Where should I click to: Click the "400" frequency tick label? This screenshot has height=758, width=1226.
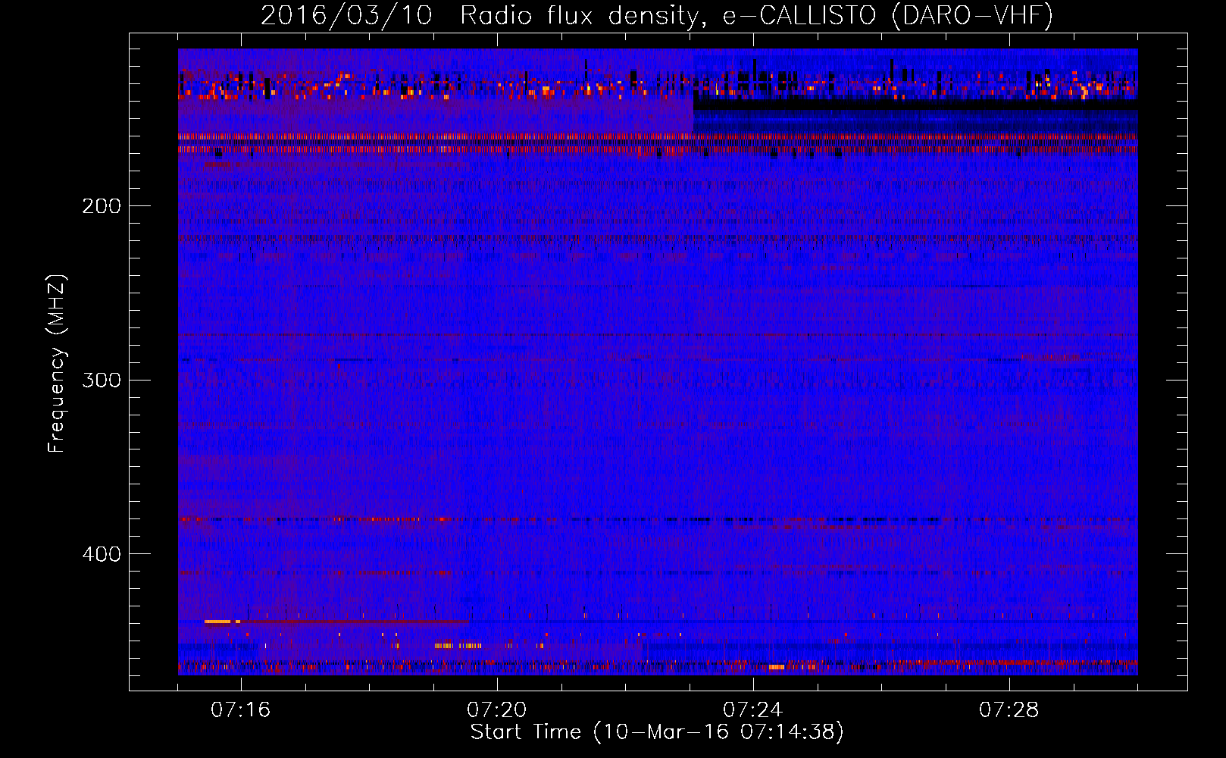pyautogui.click(x=101, y=554)
